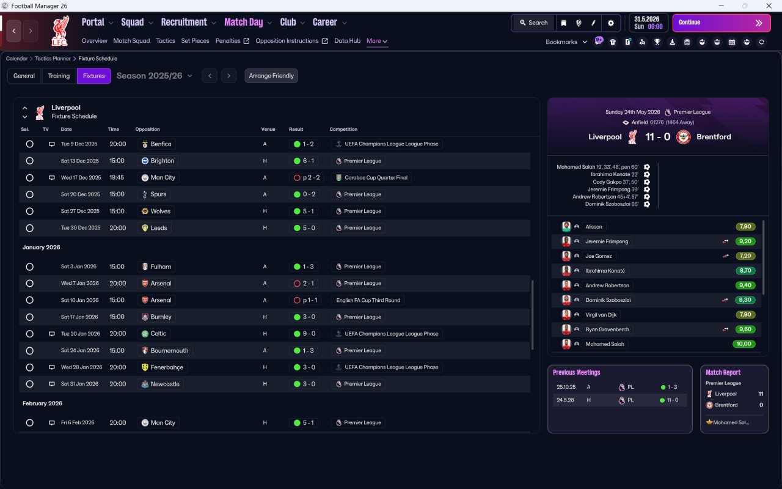Click the Liverpool club crest in the header
Image resolution: width=782 pixels, height=489 pixels.
[60, 31]
